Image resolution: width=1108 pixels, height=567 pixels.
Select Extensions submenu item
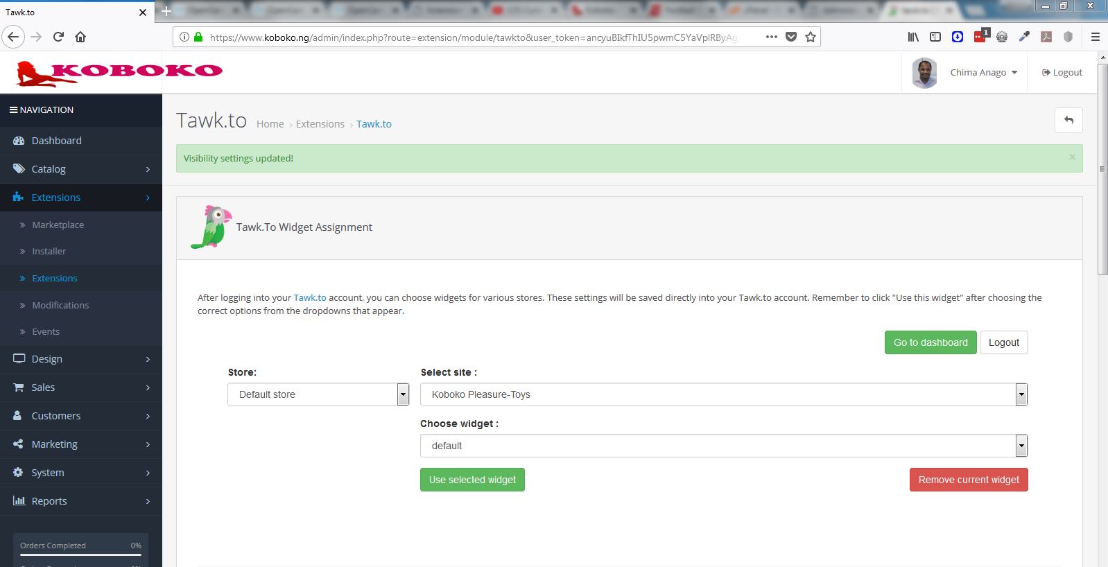(81, 278)
